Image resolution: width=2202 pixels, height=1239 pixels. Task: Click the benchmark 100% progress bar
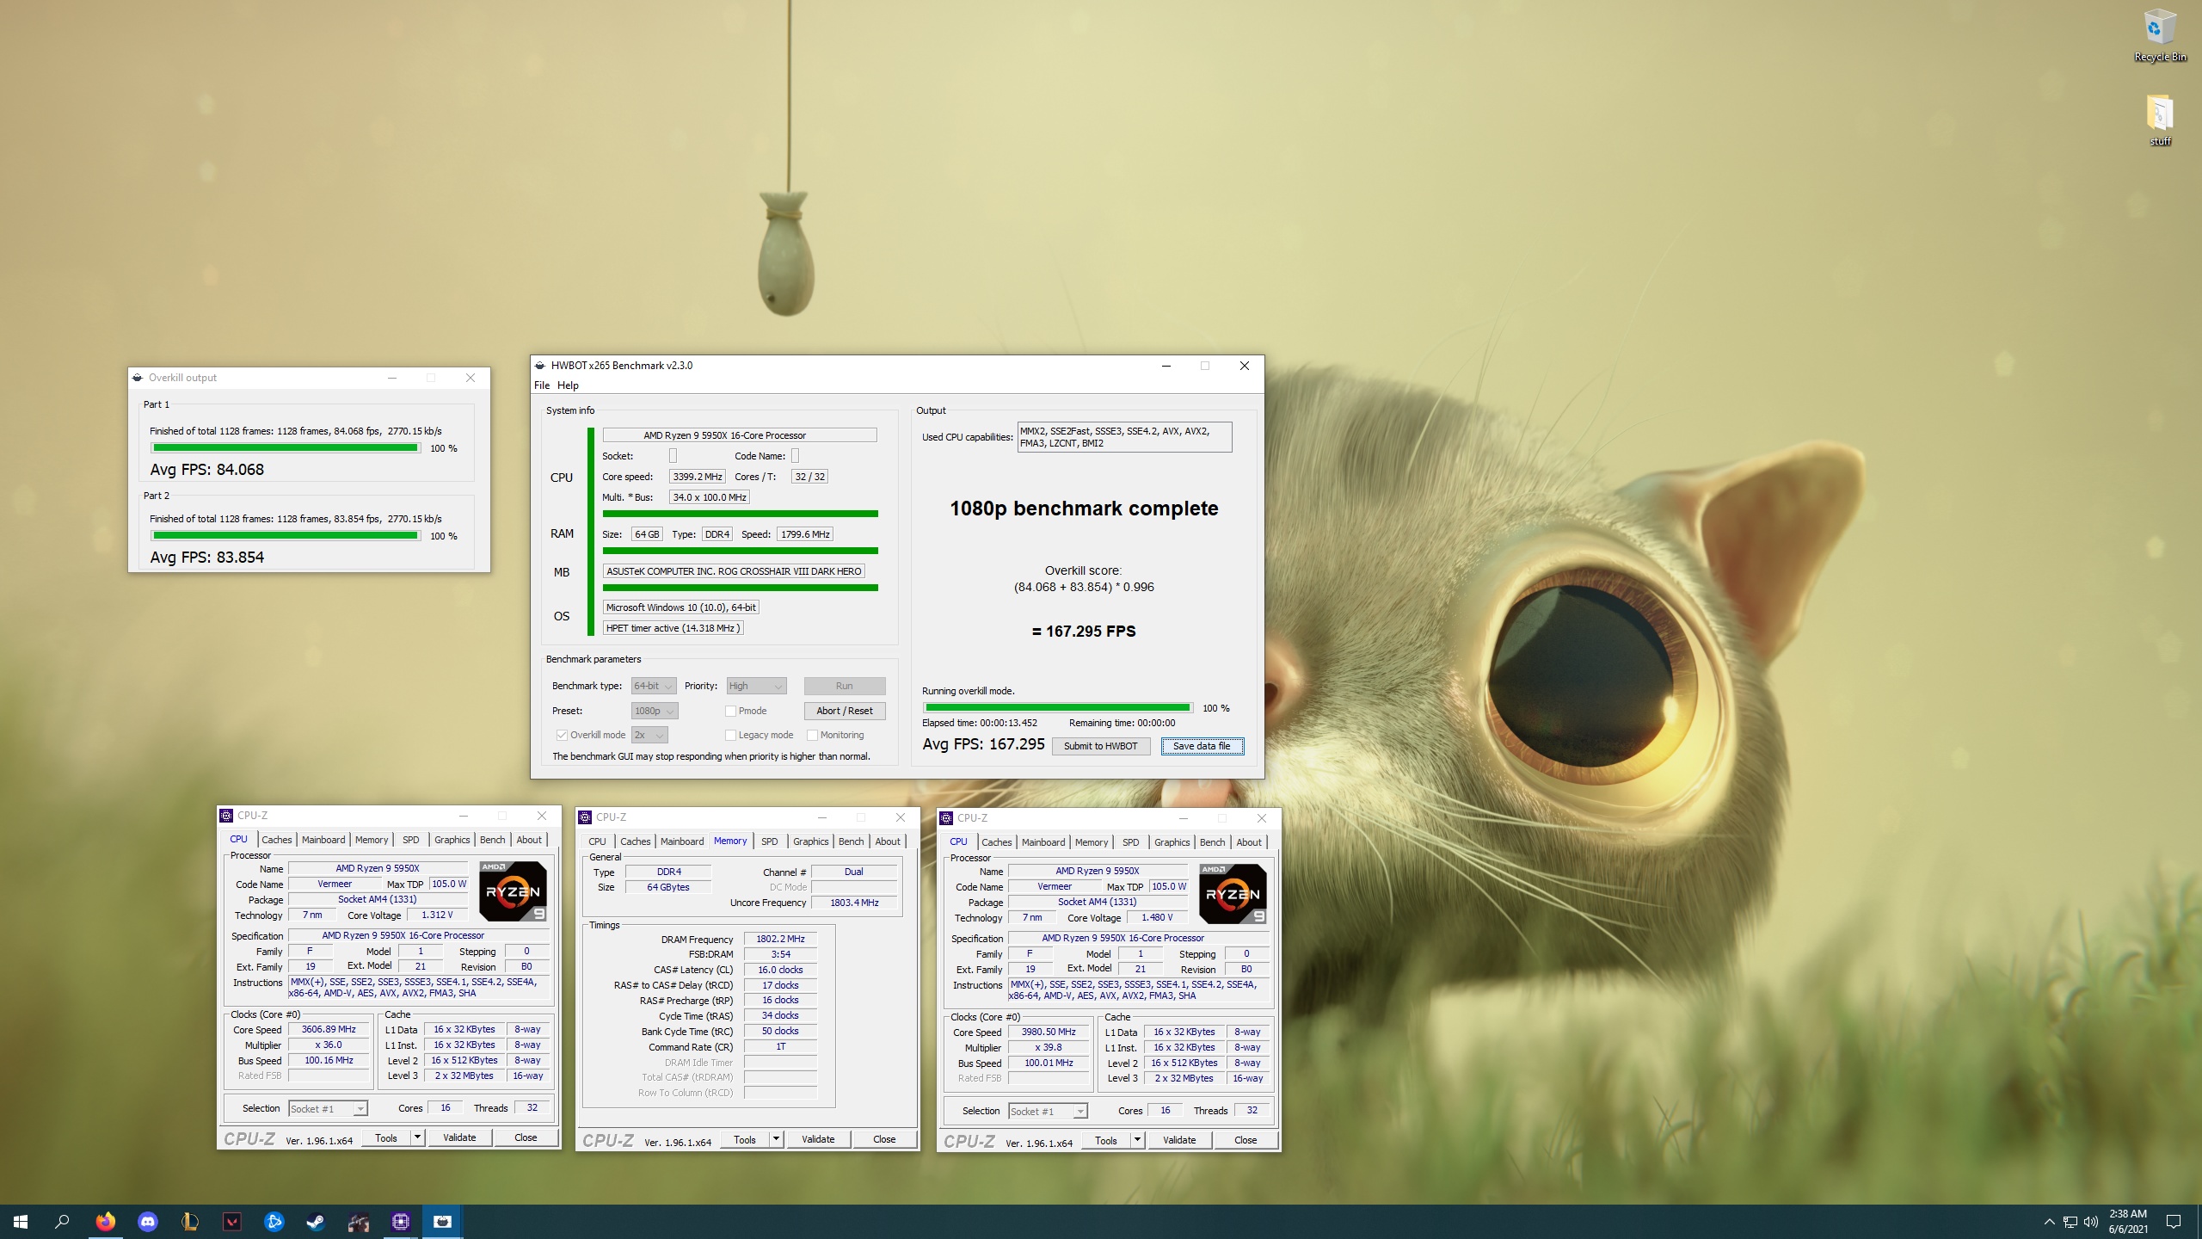point(1057,707)
